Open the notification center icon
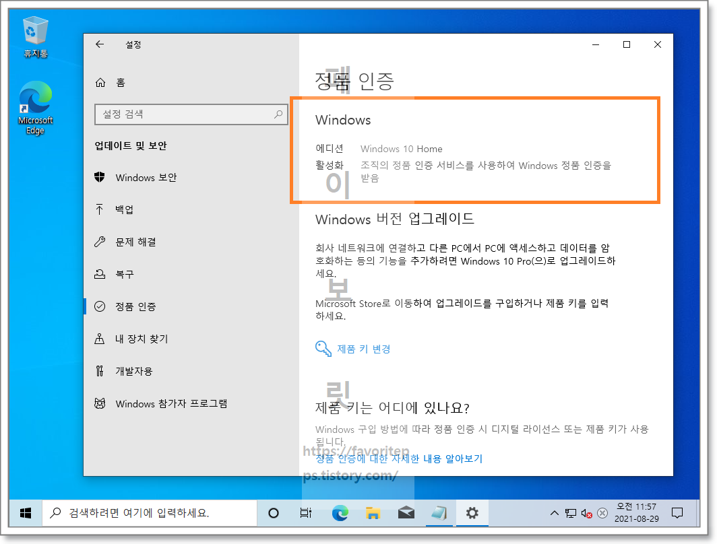717x544 pixels. pos(677,513)
